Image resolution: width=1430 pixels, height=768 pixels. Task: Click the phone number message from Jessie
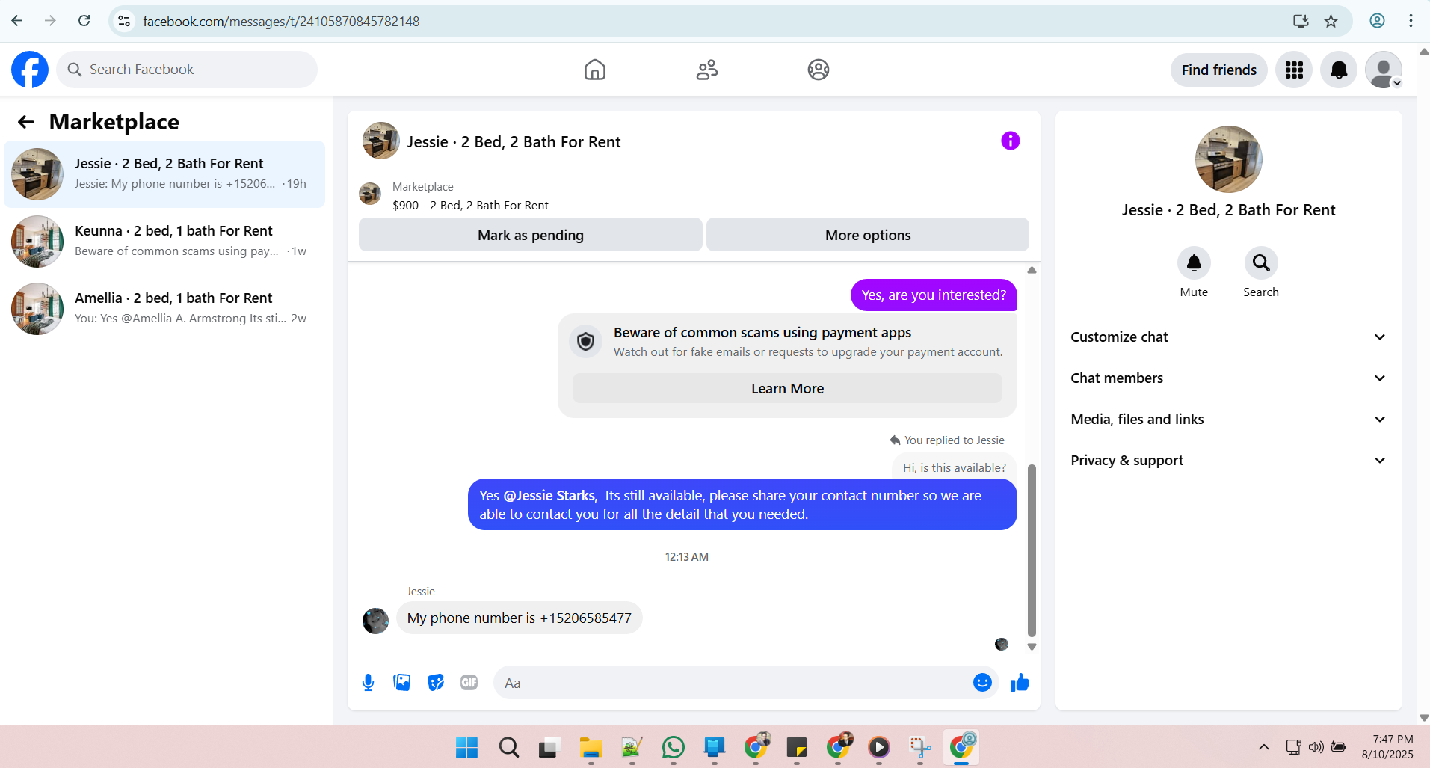pos(520,618)
